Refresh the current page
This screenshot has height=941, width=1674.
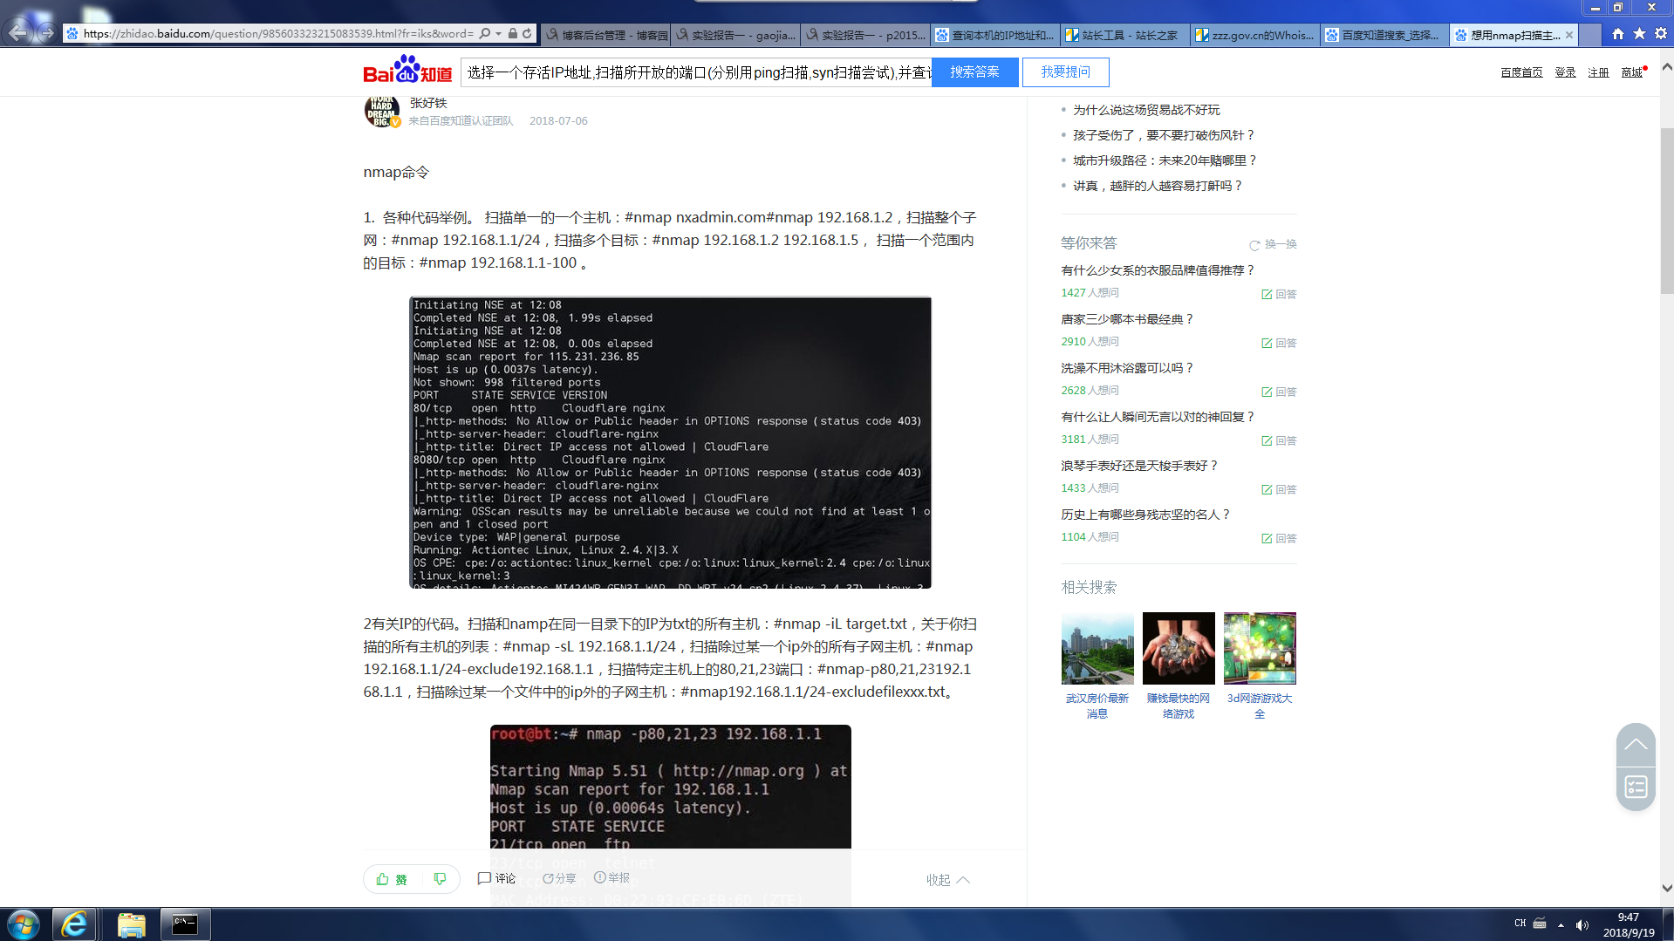527,34
